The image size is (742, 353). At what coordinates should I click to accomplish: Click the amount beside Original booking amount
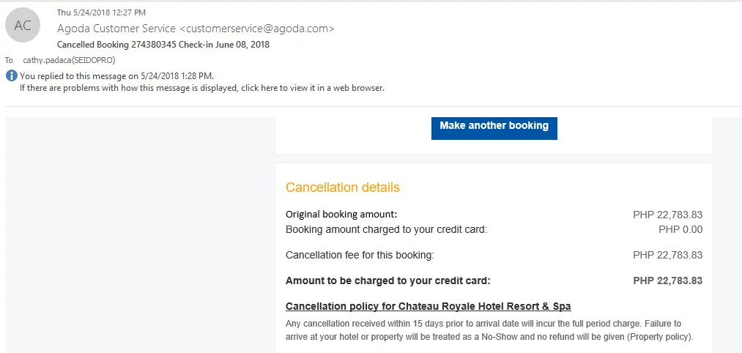[667, 215]
